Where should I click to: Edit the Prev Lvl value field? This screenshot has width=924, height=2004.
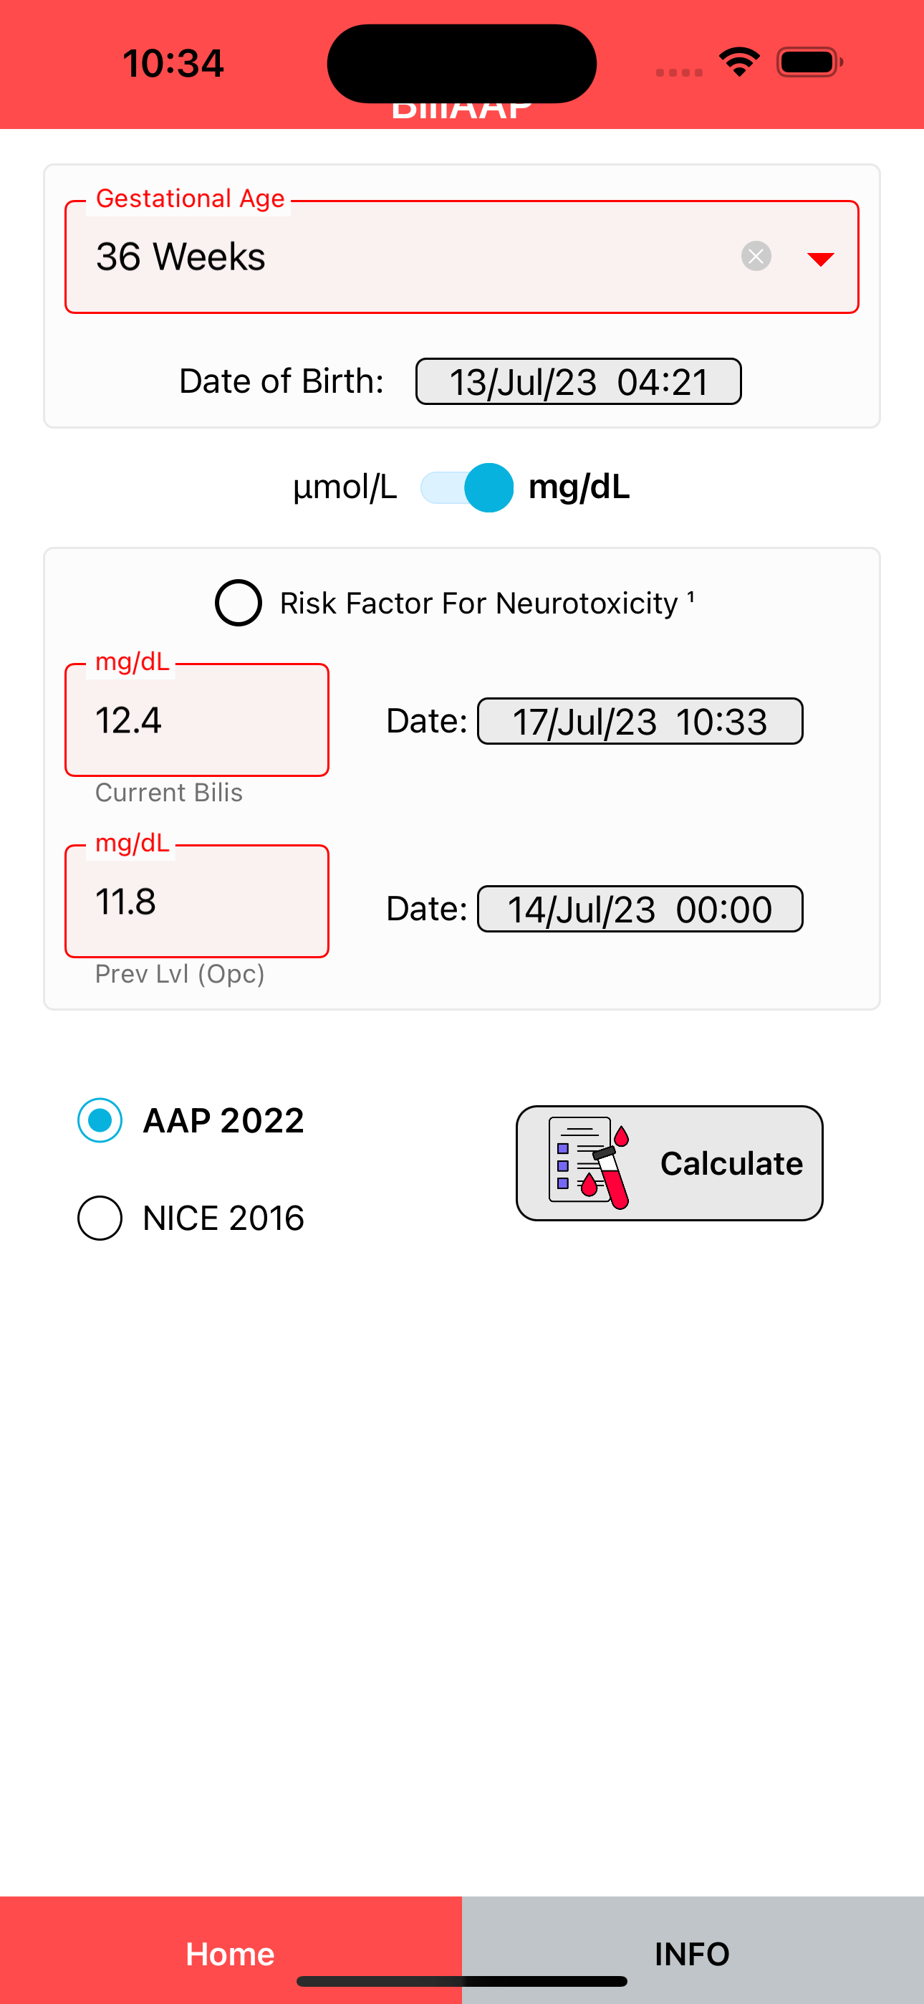197,901
